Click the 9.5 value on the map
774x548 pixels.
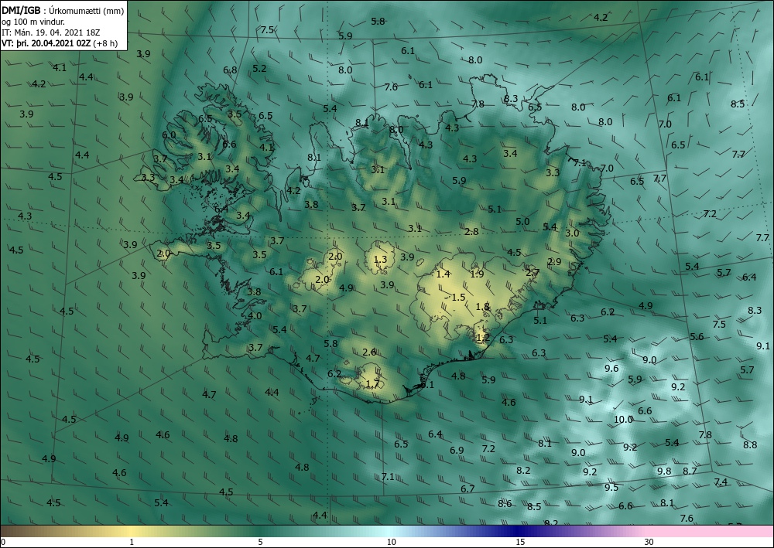[611, 488]
